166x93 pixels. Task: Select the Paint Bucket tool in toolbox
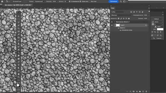click(x=18, y=53)
